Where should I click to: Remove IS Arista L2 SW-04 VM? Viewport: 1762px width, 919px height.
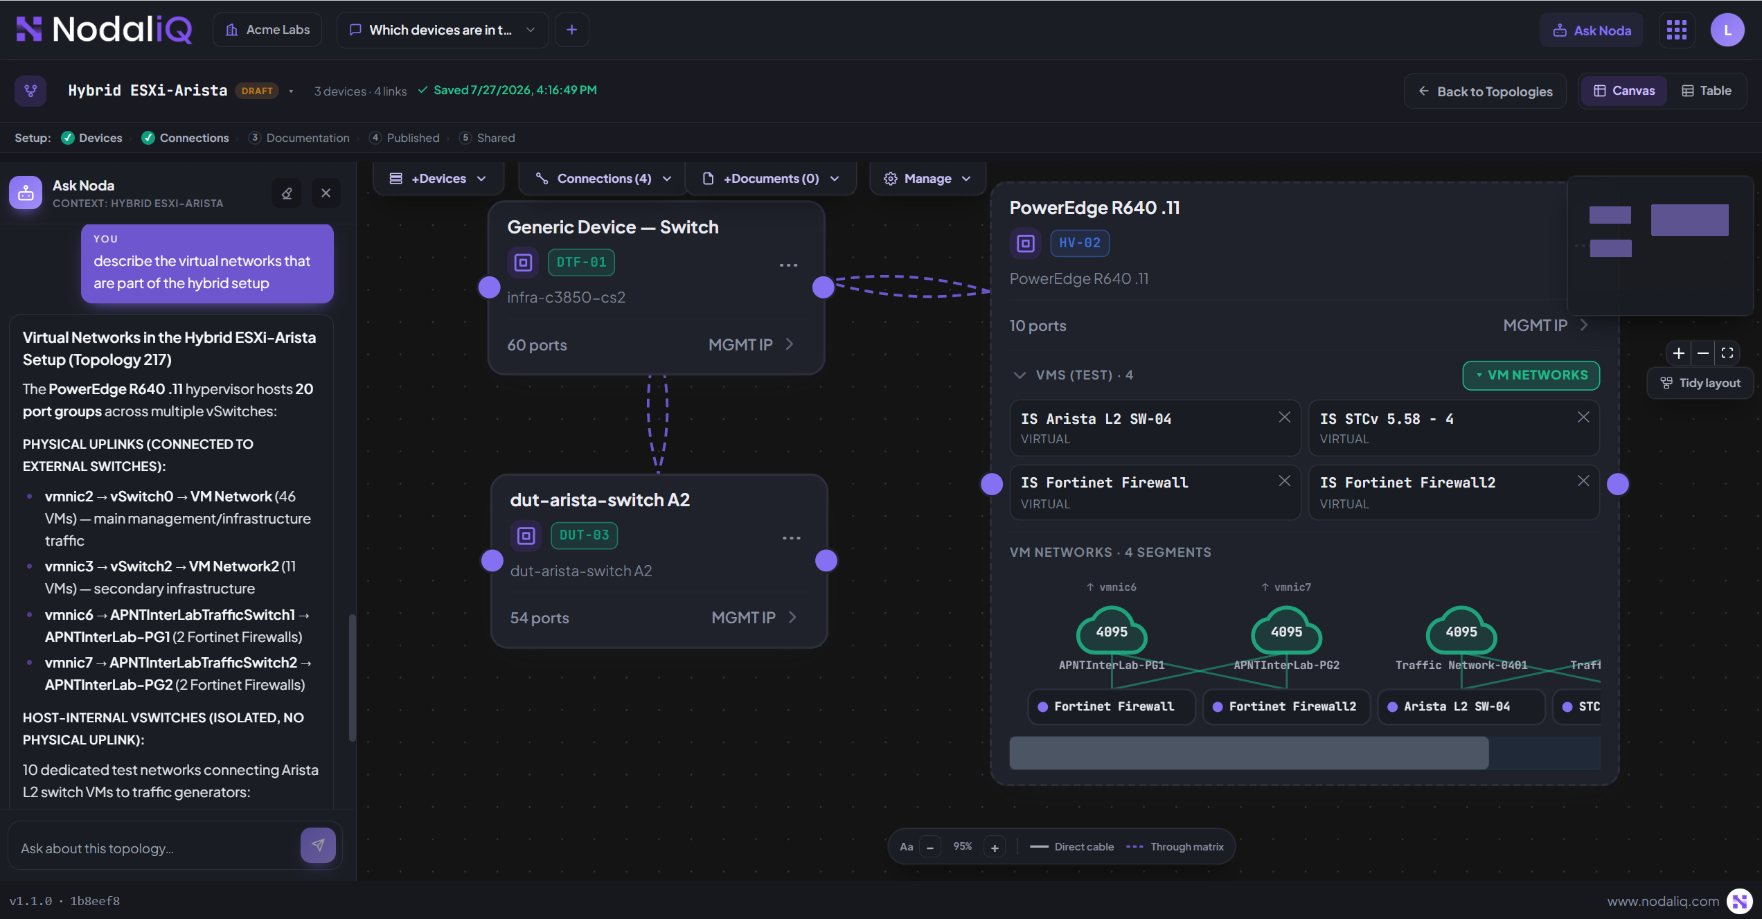click(1284, 416)
